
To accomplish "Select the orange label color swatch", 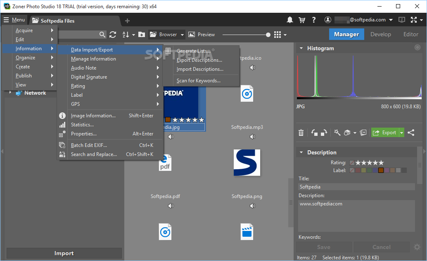I will [381, 170].
